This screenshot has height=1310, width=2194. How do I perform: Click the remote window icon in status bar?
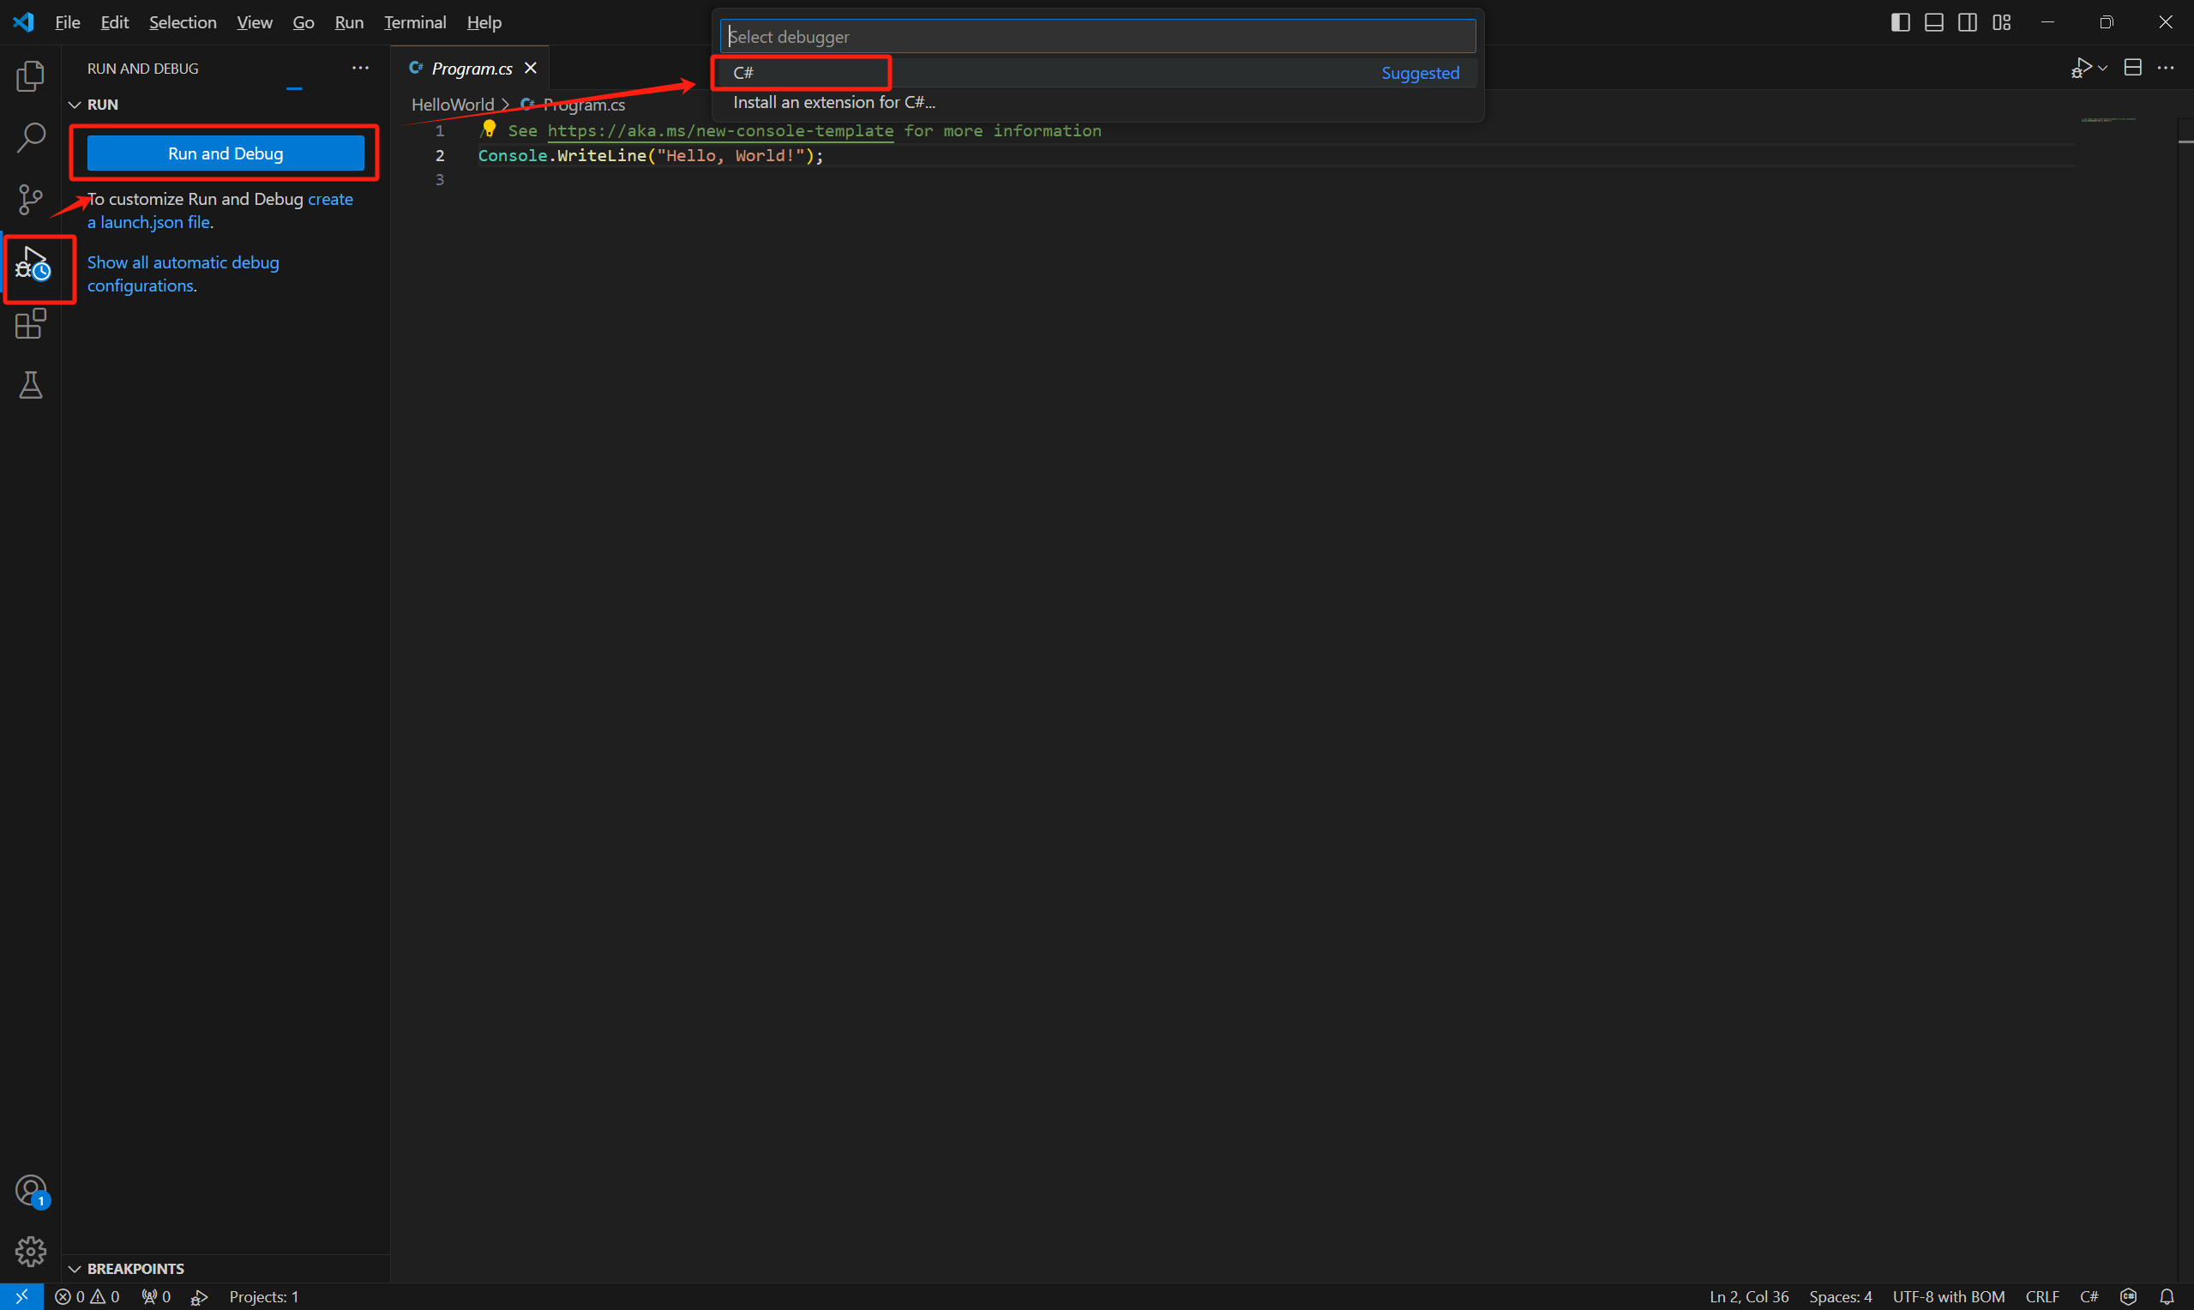(21, 1296)
